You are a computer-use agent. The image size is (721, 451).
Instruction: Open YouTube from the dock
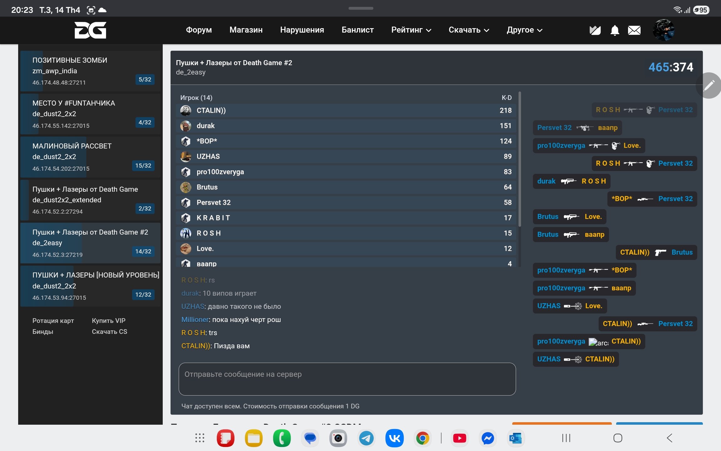click(459, 438)
